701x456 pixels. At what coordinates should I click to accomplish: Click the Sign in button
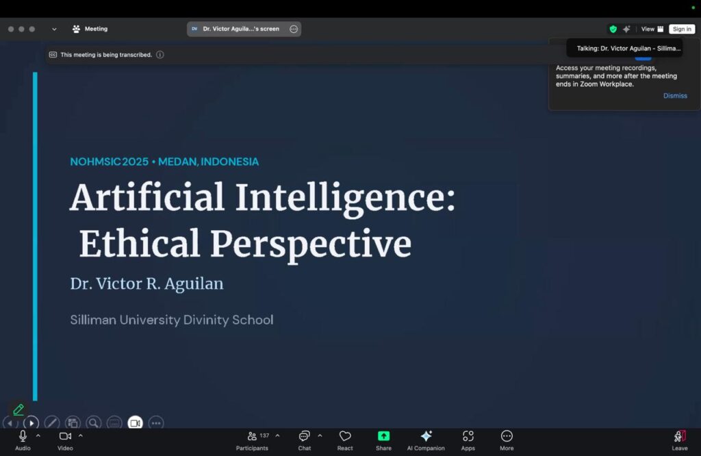point(682,29)
